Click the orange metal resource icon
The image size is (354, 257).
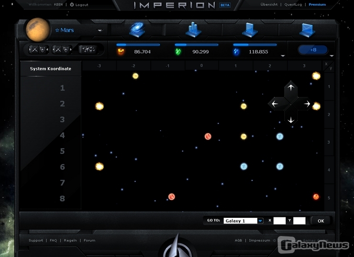(x=121, y=52)
